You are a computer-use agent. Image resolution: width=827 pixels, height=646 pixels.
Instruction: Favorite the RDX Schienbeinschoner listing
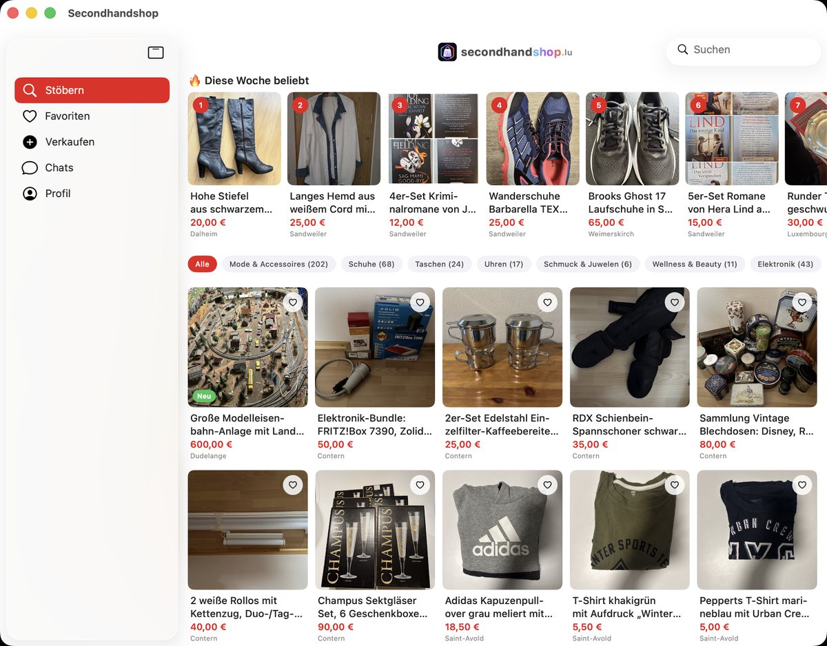pos(675,302)
